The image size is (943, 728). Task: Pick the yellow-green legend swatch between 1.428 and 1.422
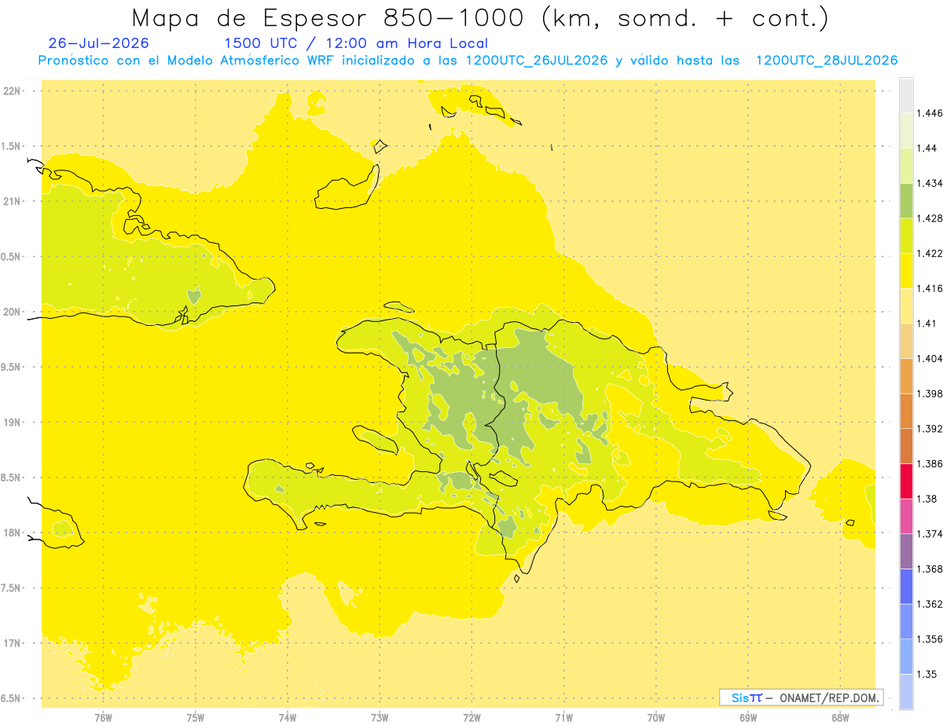click(906, 236)
